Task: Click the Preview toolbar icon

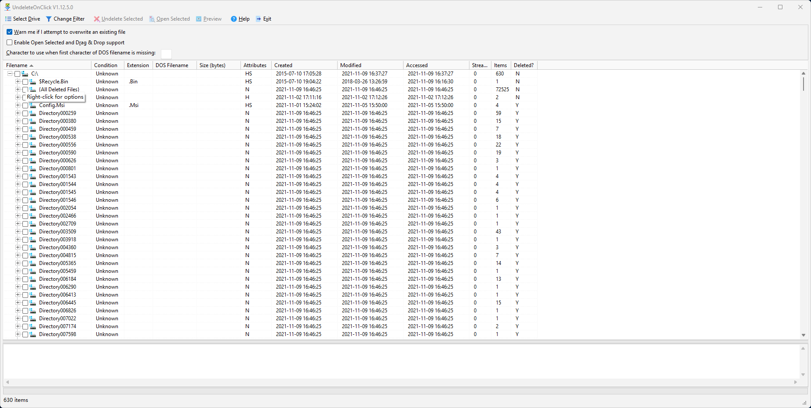Action: (199, 19)
